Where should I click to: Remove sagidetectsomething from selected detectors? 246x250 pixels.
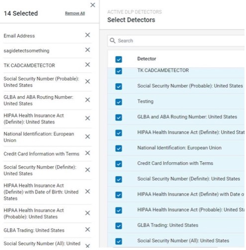87,50
